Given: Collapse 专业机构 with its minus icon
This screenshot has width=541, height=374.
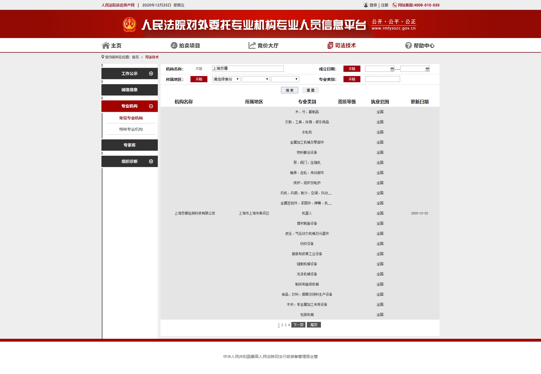Looking at the screenshot, I should click(151, 106).
